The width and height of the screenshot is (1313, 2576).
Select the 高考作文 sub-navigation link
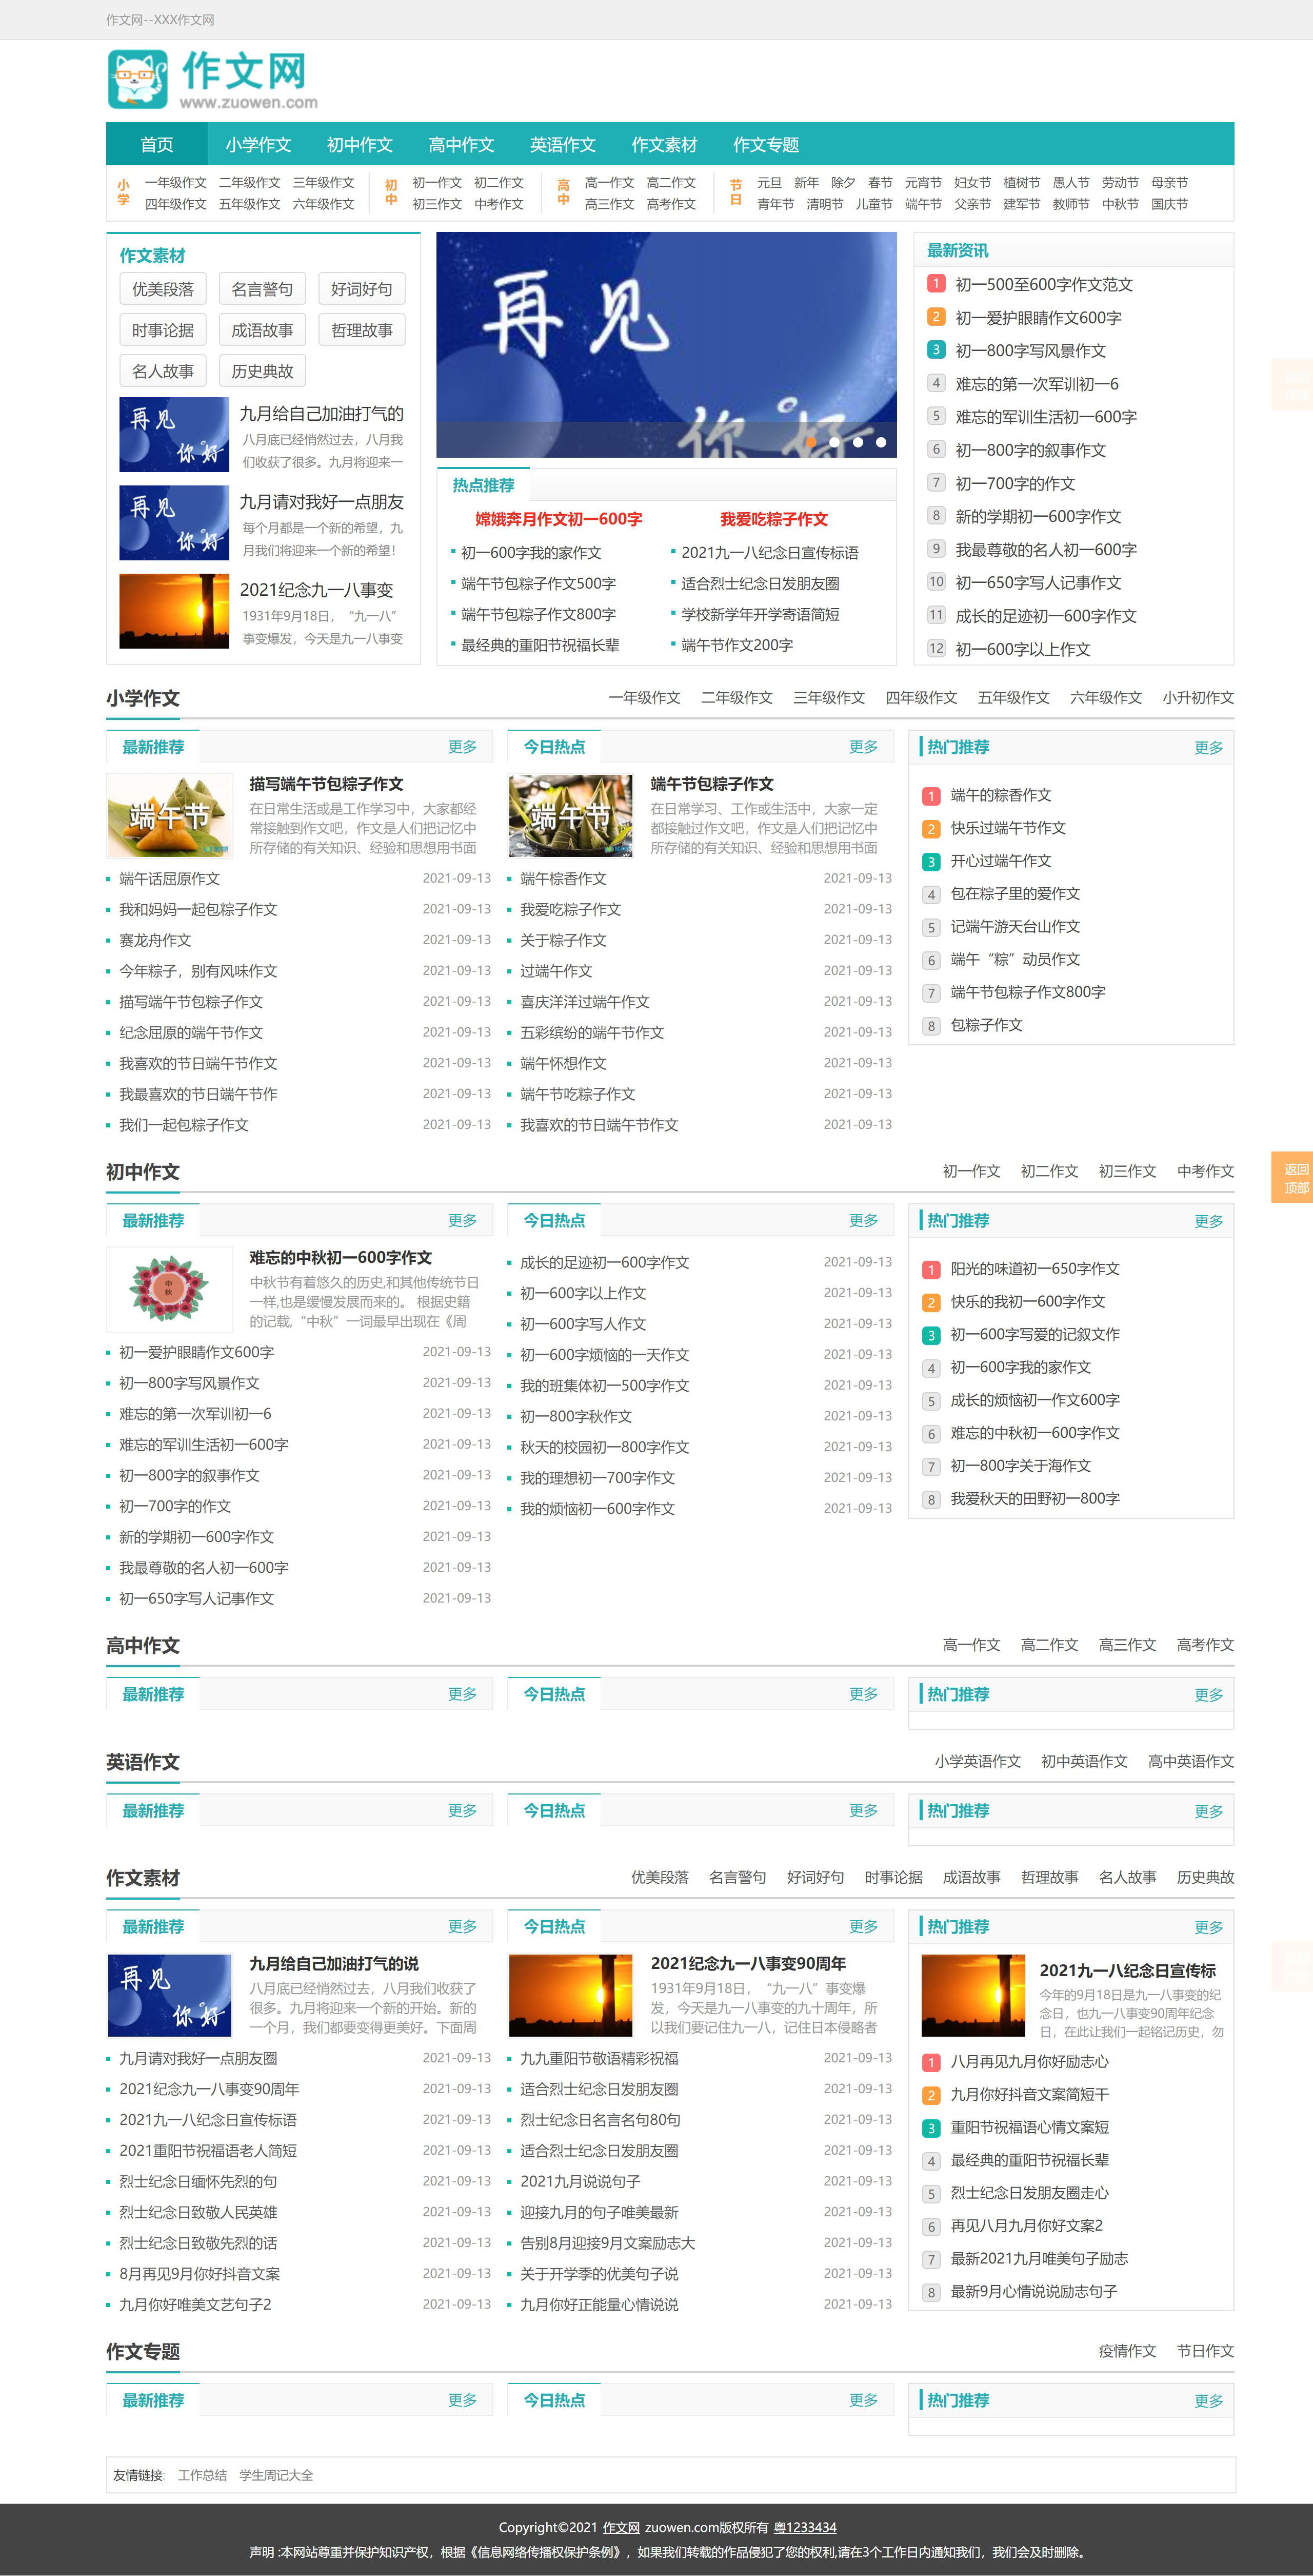pos(670,204)
